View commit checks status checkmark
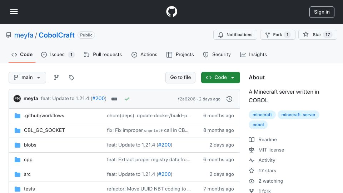 [127, 99]
